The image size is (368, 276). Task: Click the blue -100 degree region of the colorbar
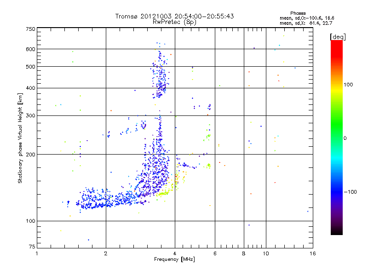[337, 191]
